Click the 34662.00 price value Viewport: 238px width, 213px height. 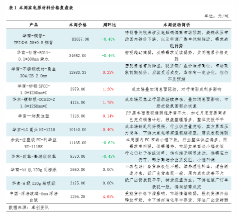78,56
